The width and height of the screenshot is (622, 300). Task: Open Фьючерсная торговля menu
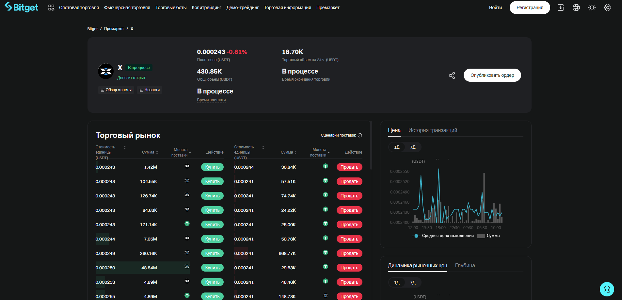pos(127,8)
